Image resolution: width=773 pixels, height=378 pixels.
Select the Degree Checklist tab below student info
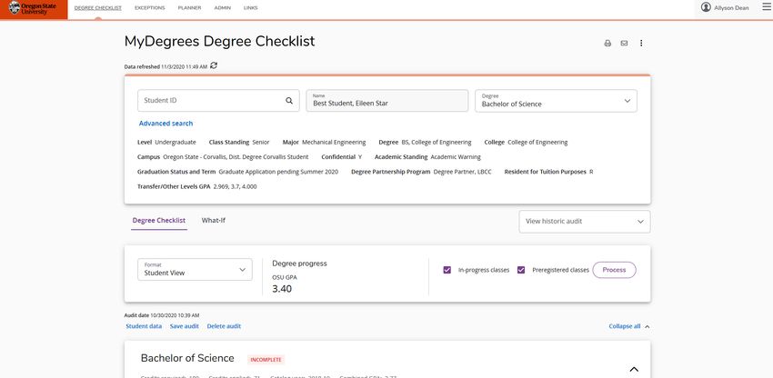[x=159, y=221]
